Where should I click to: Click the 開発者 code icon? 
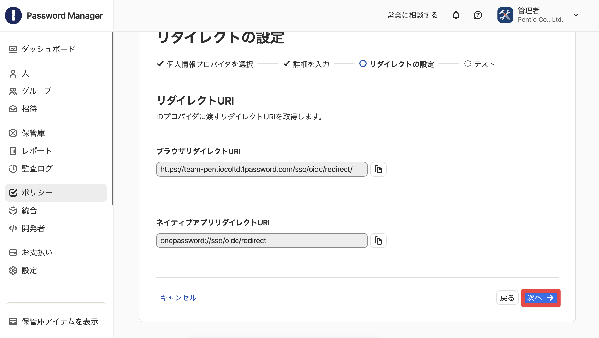[13, 228]
